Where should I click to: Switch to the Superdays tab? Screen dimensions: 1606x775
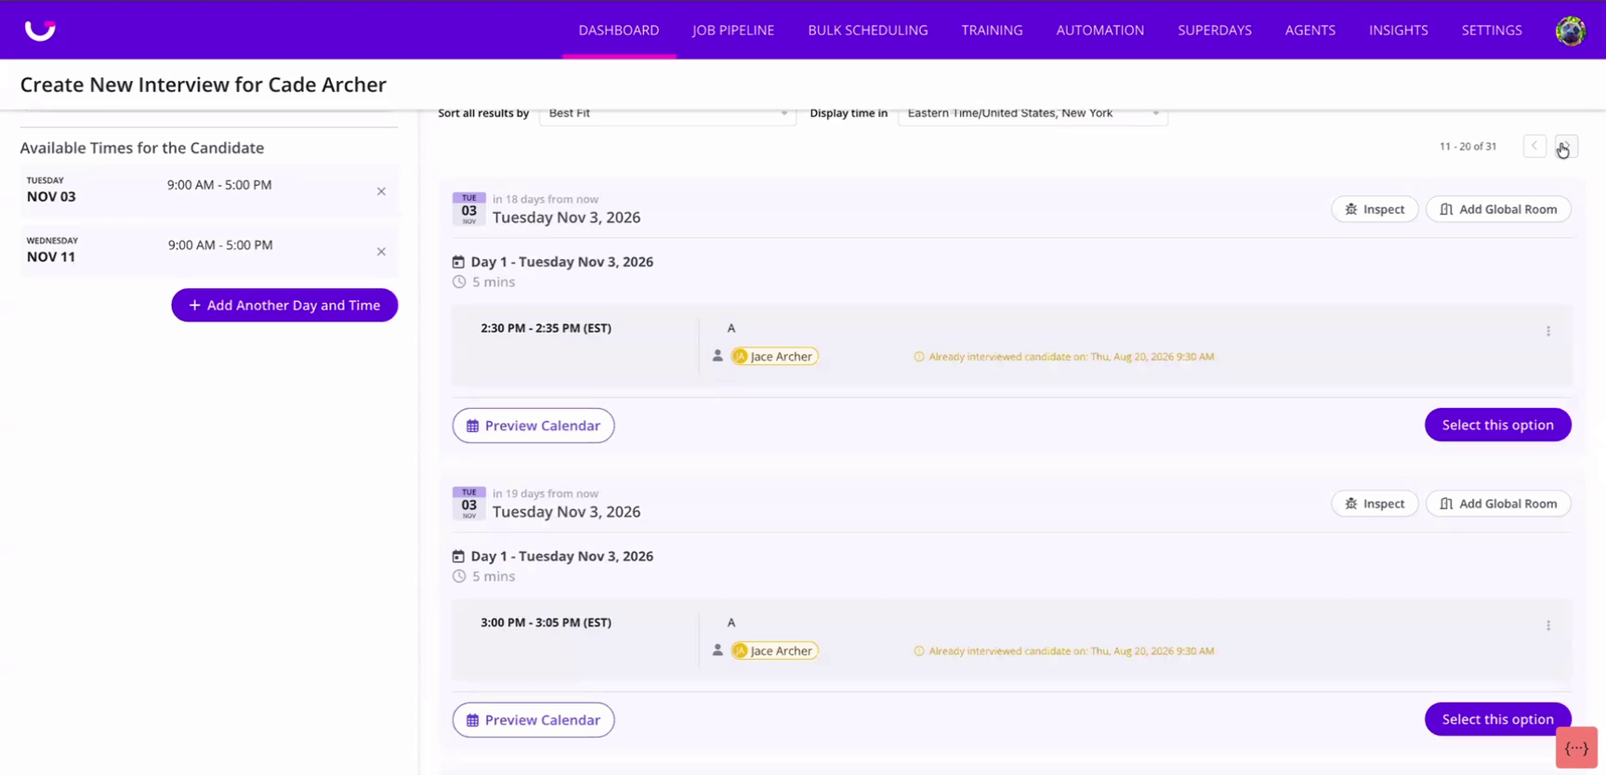pos(1214,30)
